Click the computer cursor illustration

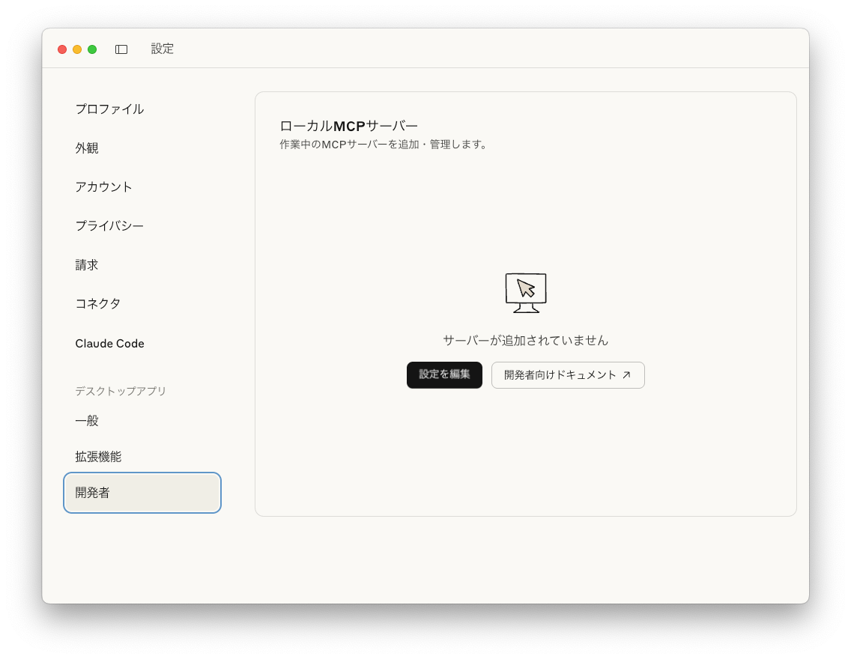pos(525,293)
